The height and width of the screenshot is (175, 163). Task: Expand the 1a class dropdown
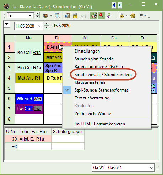(x=30, y=16)
